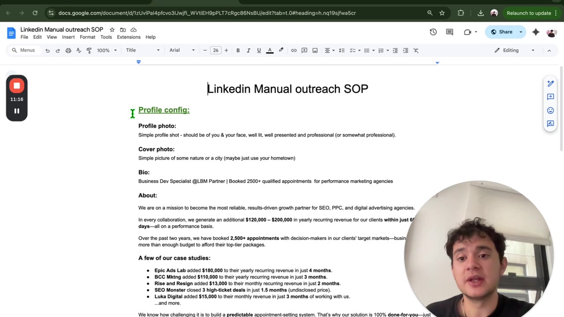Open the Extensions menu
The height and width of the screenshot is (317, 564).
(x=129, y=37)
